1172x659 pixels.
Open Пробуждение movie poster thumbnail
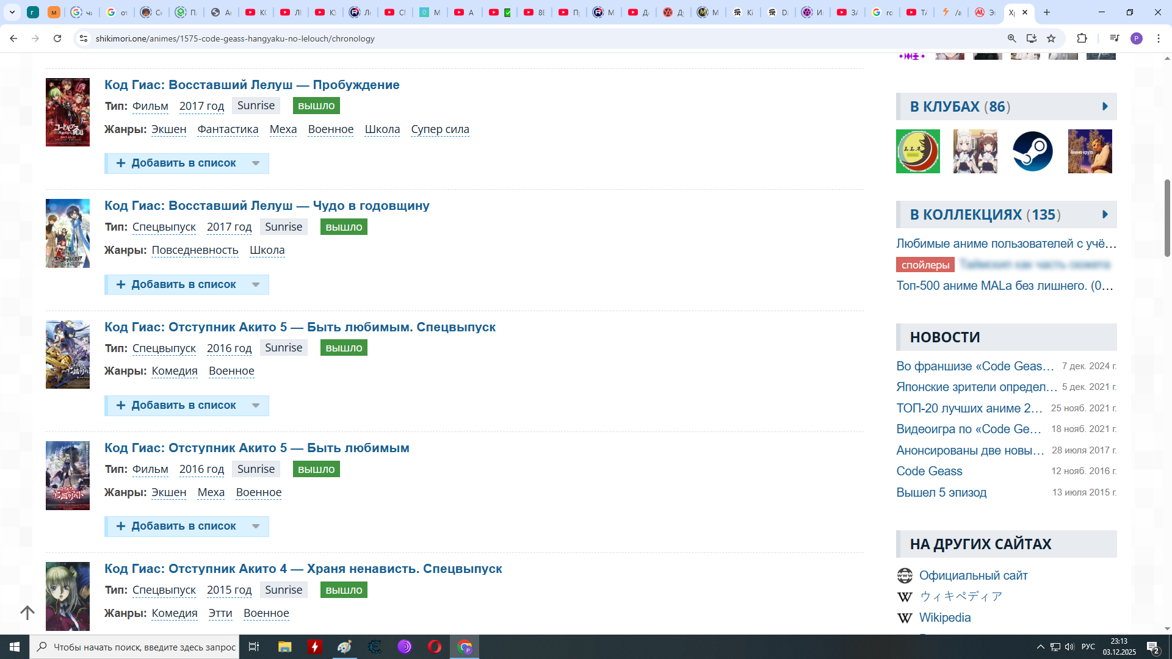(x=68, y=112)
